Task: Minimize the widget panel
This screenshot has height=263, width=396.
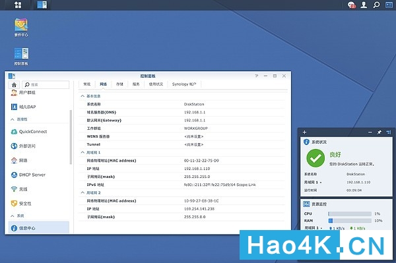Action: 370,132
